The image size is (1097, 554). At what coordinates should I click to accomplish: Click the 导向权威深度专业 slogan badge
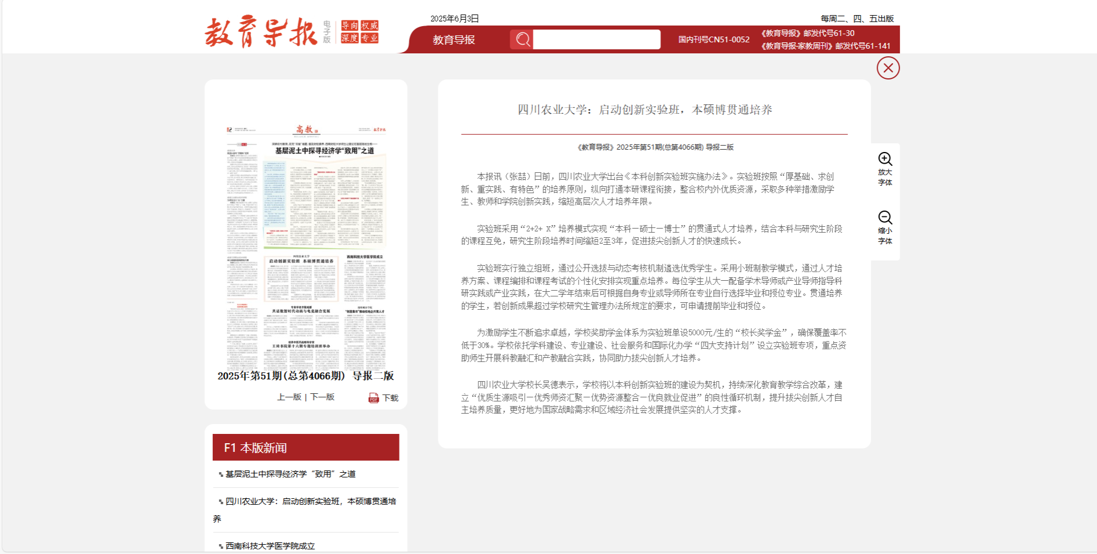point(359,32)
